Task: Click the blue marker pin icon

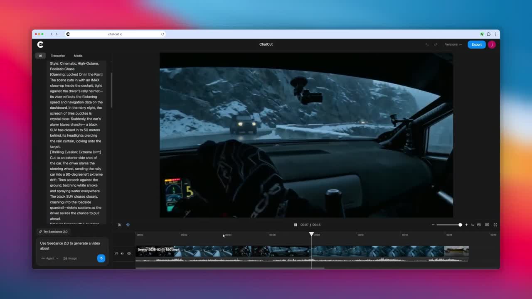Action: 128,225
